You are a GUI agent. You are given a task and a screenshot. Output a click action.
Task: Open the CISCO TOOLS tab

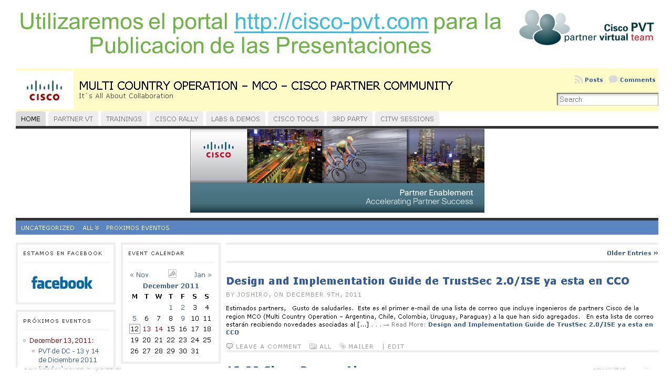click(296, 119)
